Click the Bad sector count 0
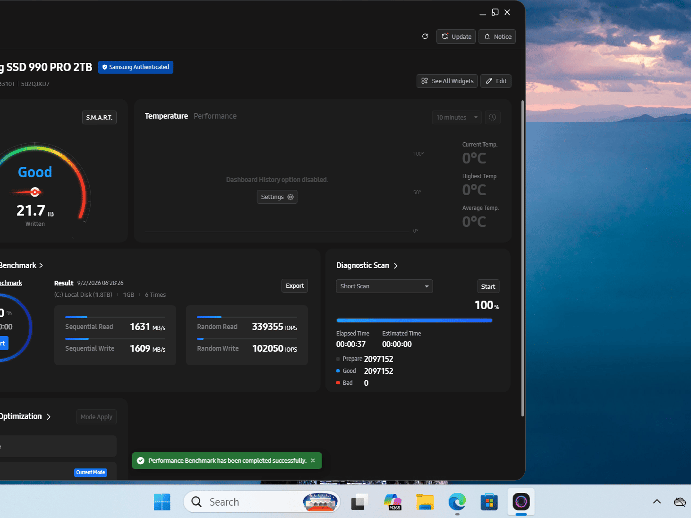 (x=366, y=383)
